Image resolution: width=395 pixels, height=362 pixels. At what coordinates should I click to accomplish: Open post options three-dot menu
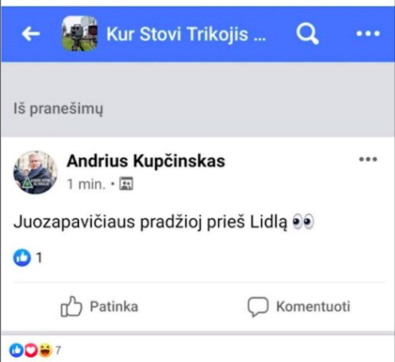[368, 159]
